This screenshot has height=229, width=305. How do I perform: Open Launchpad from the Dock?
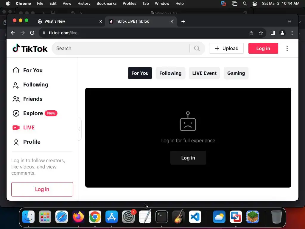coord(45,217)
